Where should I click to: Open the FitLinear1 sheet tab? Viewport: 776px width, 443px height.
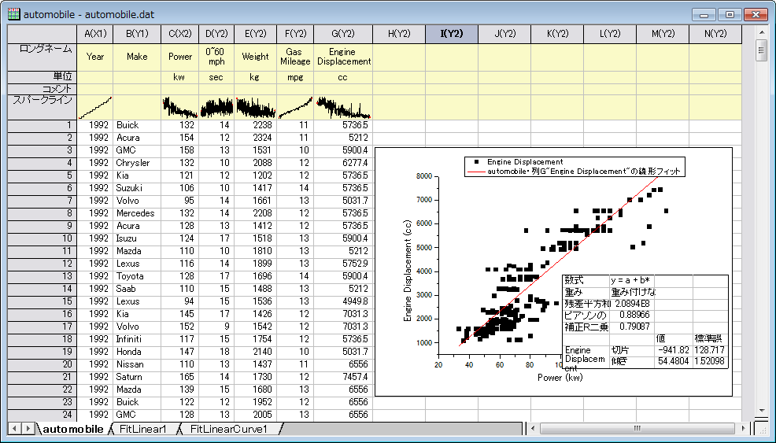[143, 429]
